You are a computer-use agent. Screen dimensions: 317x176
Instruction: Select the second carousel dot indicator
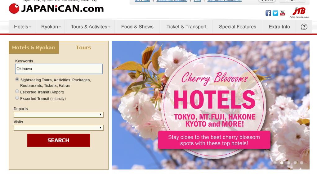[x=282, y=163]
